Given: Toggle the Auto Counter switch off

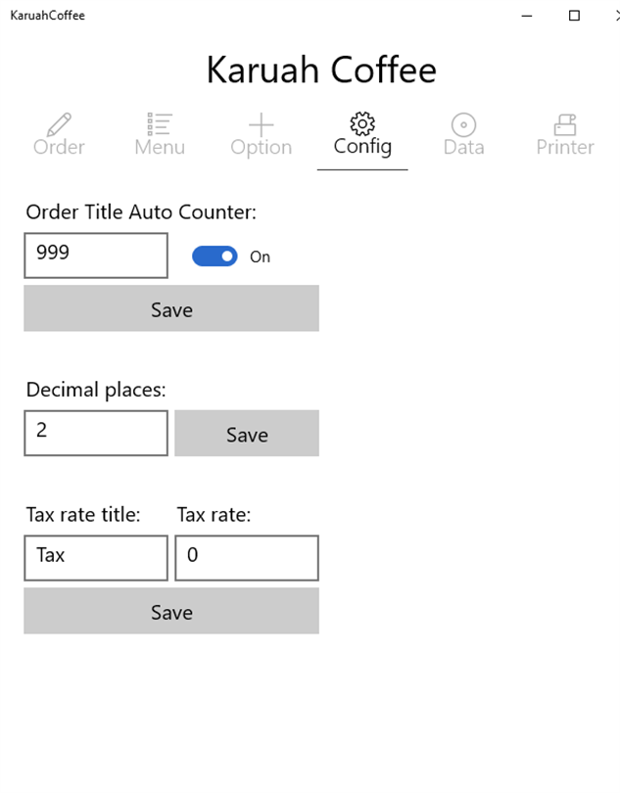Looking at the screenshot, I should point(215,257).
